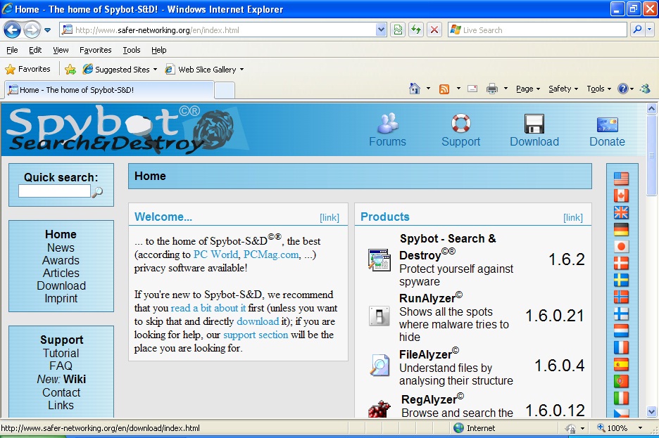659x438 pixels.
Task: Click the Donate credit card icon
Action: pos(608,124)
